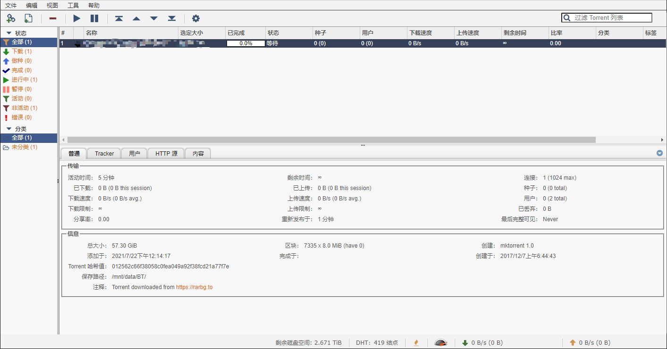Viewport: 667px width, 349px height.
Task: Click the green download speed arrow icon
Action: click(465, 343)
